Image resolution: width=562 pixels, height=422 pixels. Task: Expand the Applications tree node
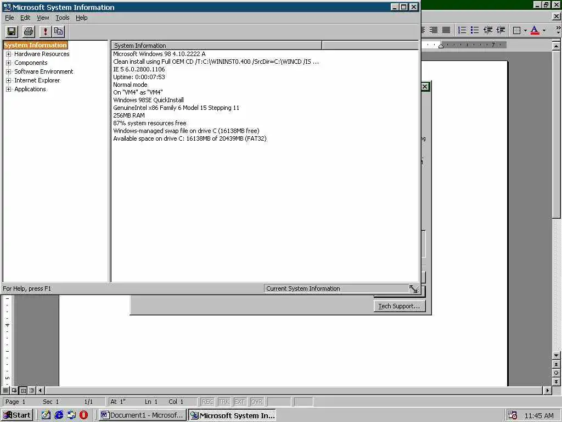point(9,90)
